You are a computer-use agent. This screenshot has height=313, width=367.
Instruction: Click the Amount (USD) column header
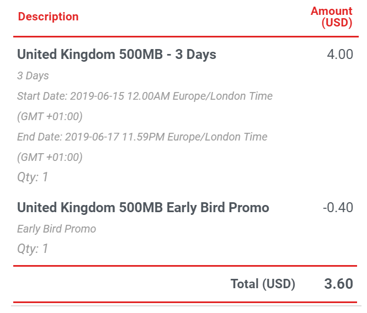point(332,17)
